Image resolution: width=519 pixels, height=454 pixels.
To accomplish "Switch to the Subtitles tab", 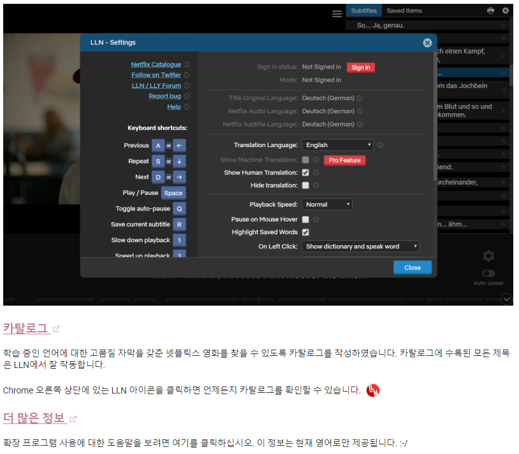I will pyautogui.click(x=363, y=11).
